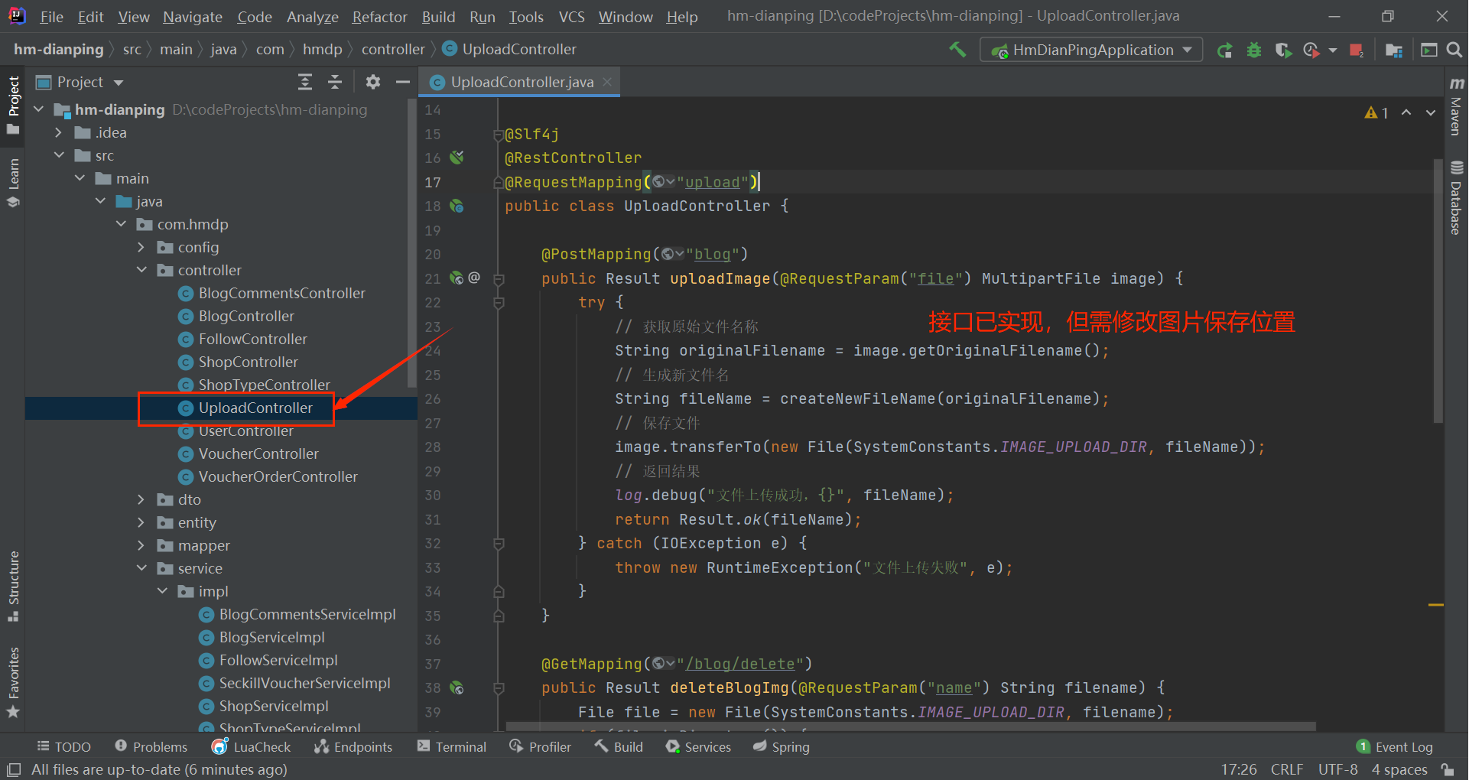Open the Database tool window
Image resolution: width=1469 pixels, height=780 pixels.
click(1456, 197)
